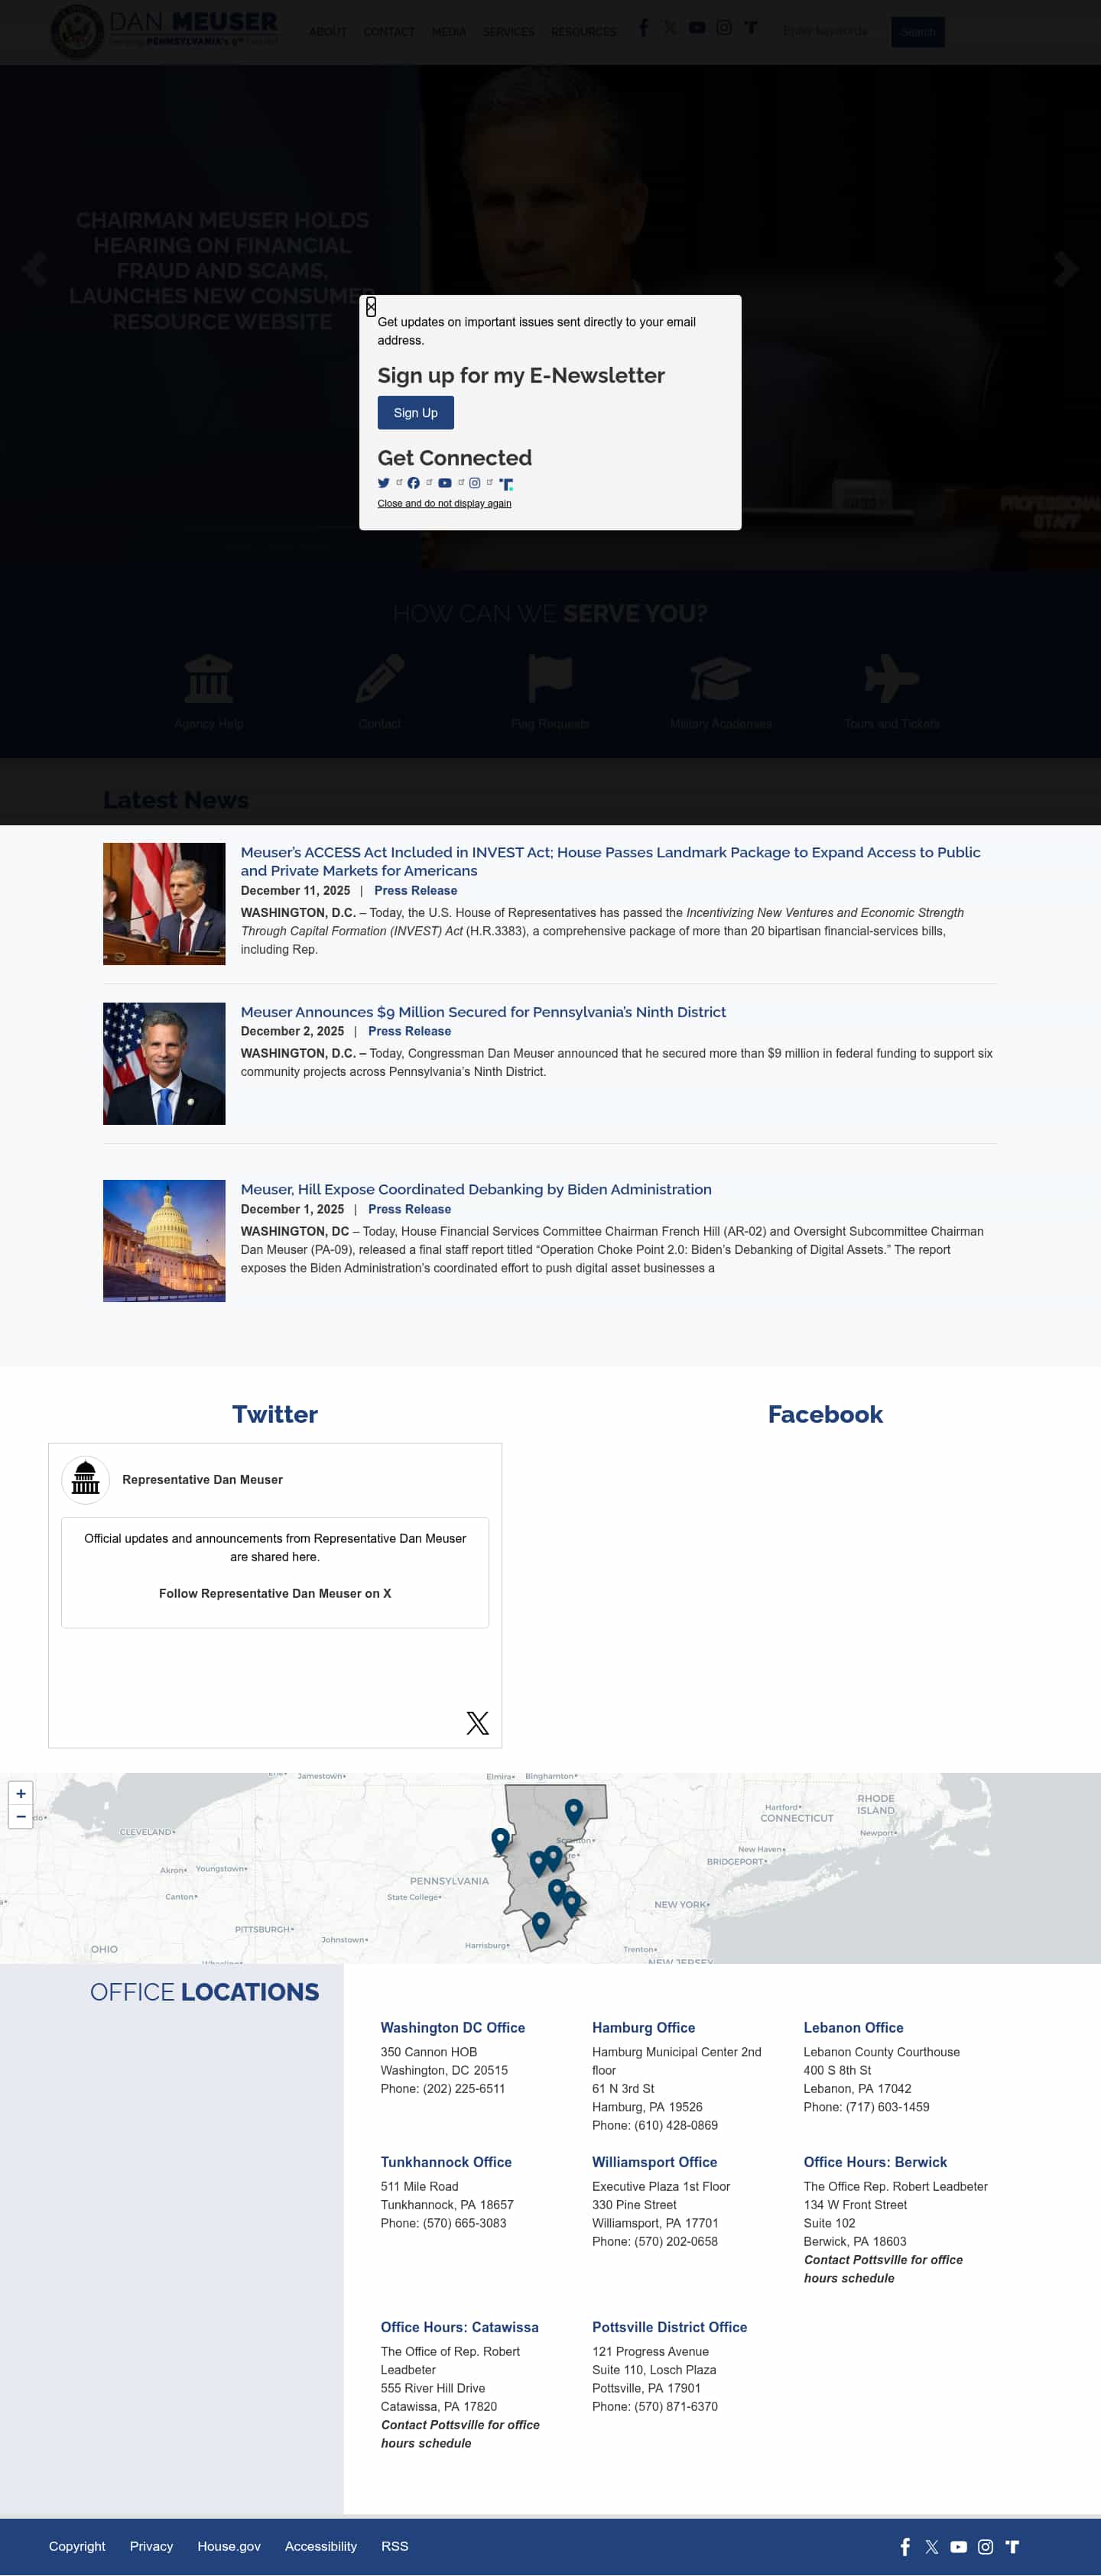The width and height of the screenshot is (1101, 2576).
Task: Close the newsletter popup with the X
Action: point(370,306)
